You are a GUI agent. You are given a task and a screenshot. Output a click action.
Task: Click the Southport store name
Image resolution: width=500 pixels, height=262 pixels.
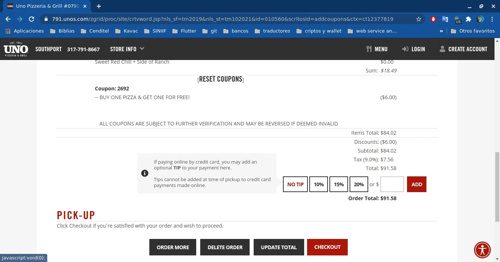pos(48,49)
